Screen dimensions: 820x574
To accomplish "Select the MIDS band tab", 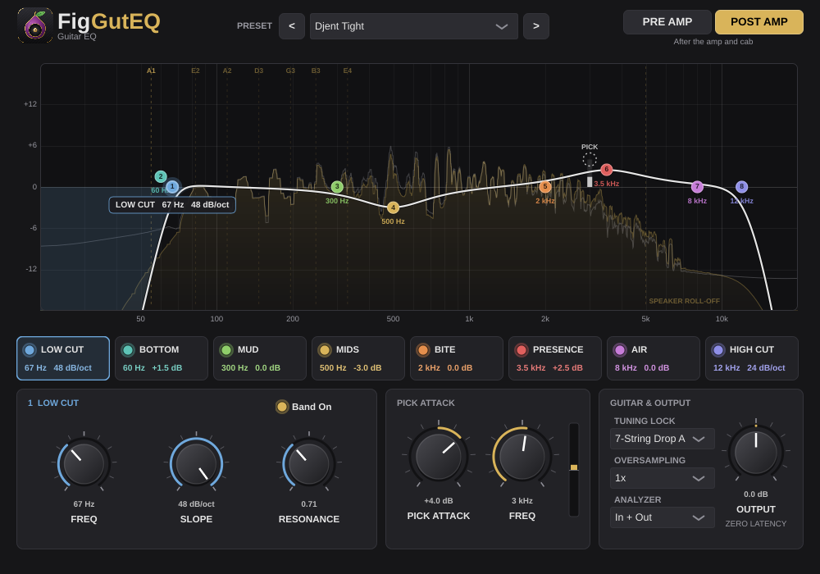I will (x=358, y=358).
